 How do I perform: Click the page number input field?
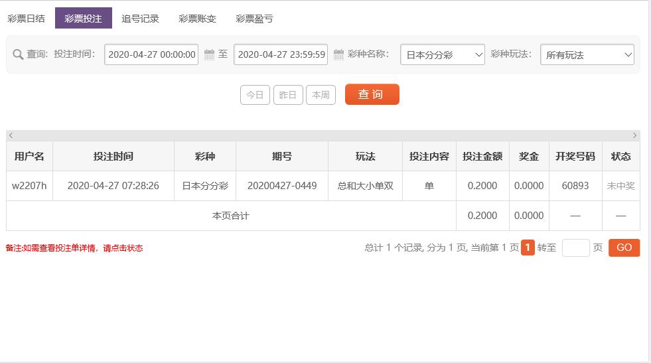click(575, 248)
